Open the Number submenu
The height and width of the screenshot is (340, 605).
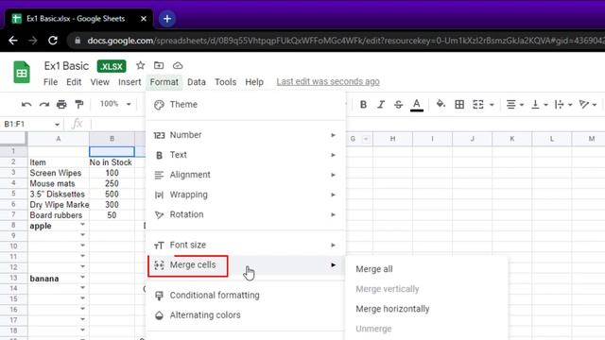pos(246,135)
